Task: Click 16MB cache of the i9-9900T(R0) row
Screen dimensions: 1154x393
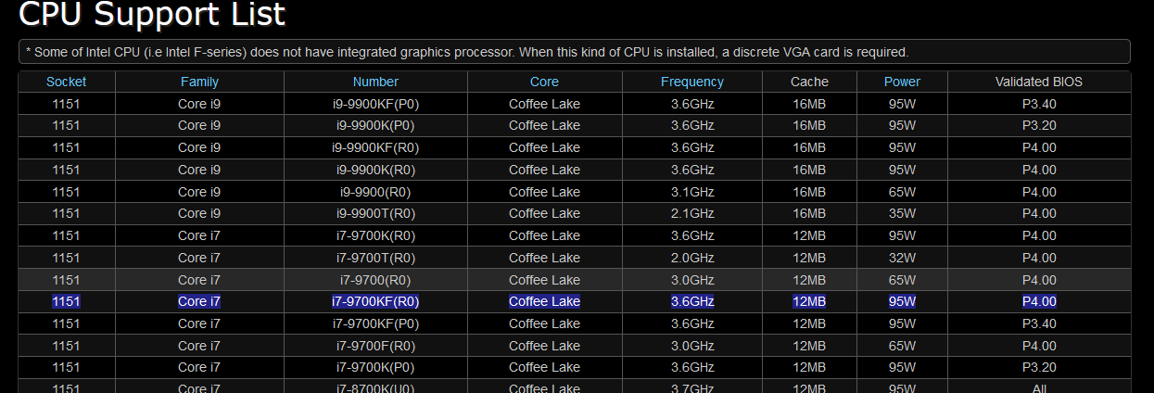Action: [809, 213]
